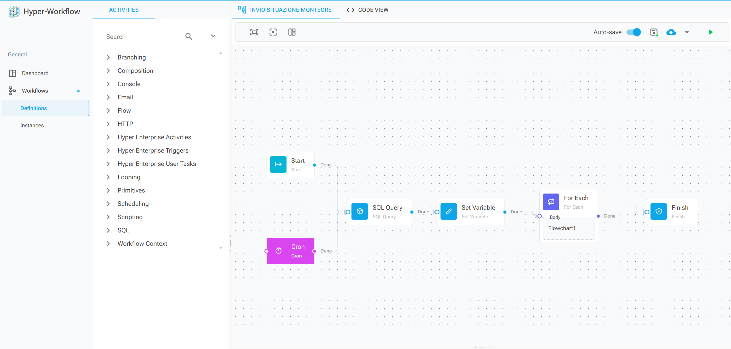Click the Cron node Done output port
731x349 pixels.
[314, 251]
